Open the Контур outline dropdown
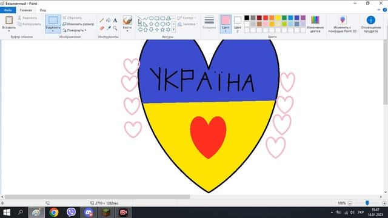Image resolution: width=388 pixels, height=218 pixels. (187, 18)
